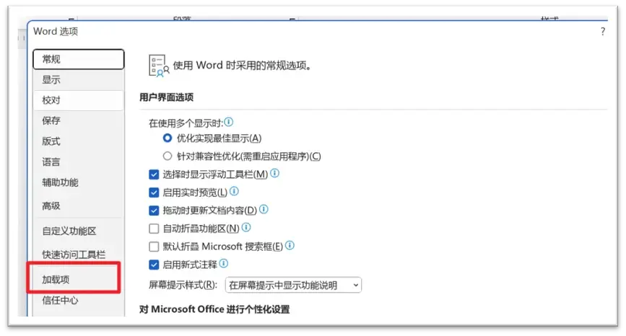Click info icon next to 默认折叠 Microsoft 搜索框
The height and width of the screenshot is (336, 626).
[290, 246]
